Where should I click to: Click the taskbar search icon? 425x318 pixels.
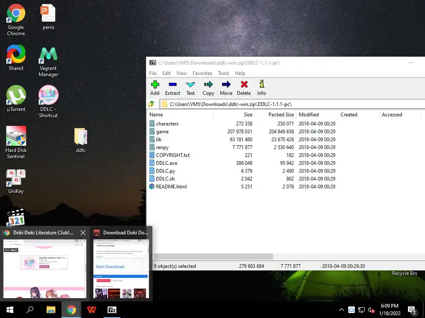pos(30,310)
